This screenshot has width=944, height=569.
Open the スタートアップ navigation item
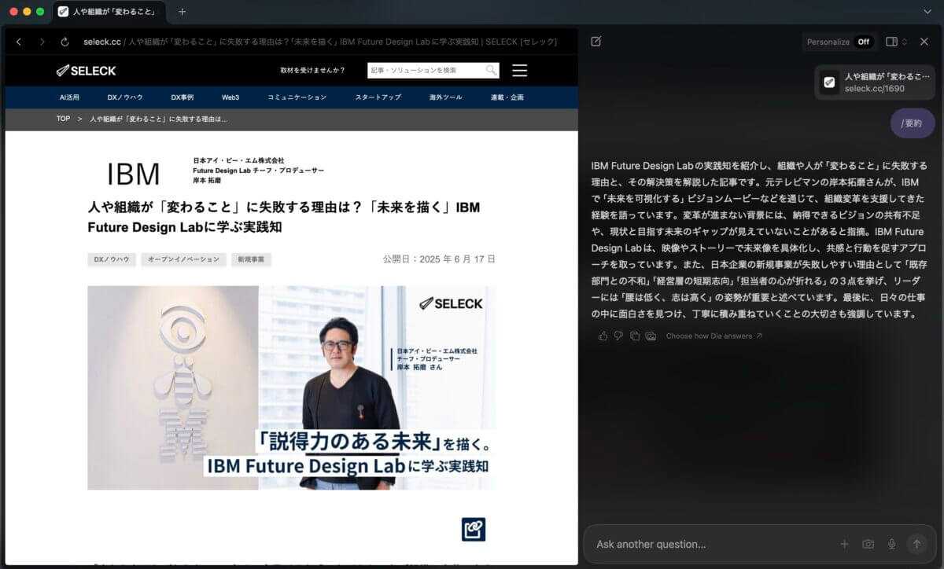coord(378,97)
